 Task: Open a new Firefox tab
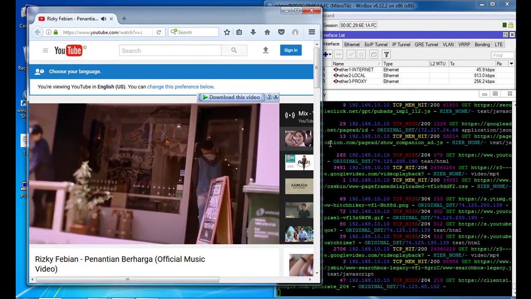point(124,19)
